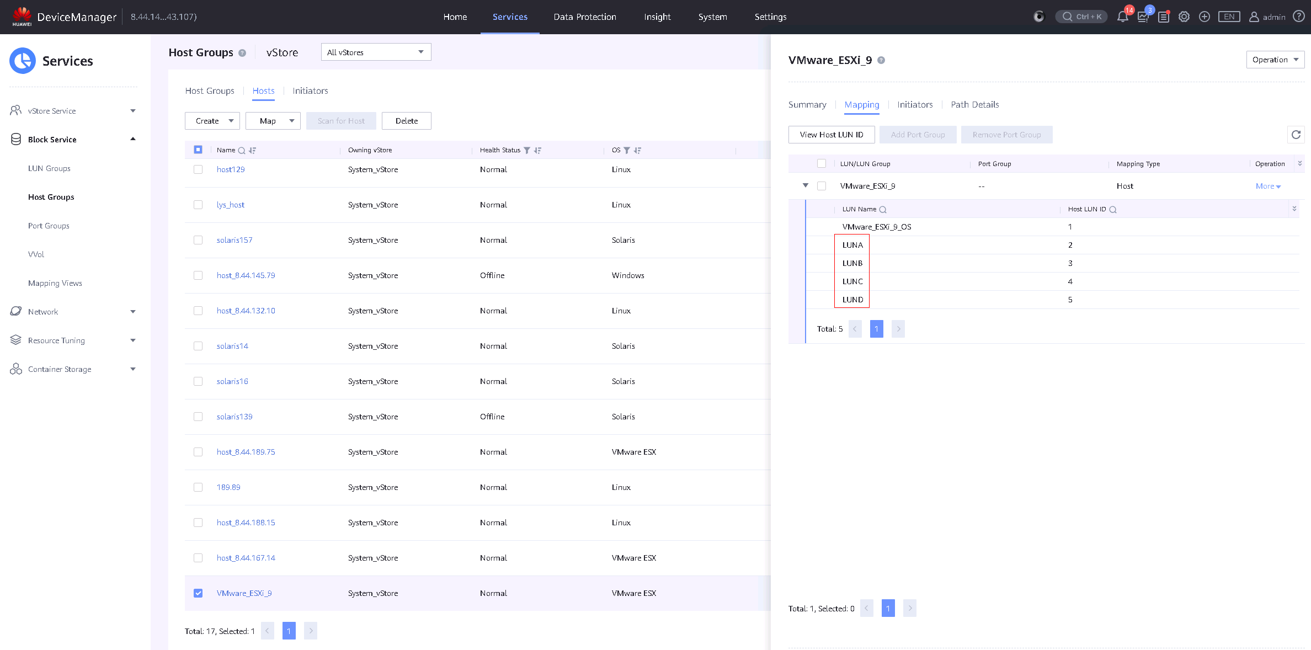Go to next page of hosts list
The width and height of the screenshot is (1311, 650).
(311, 631)
